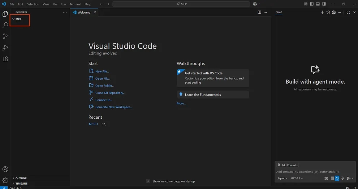Open the Accounts menu icon

5,169
